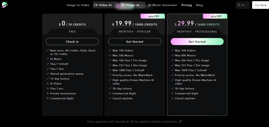Image resolution: width=269 pixels, height=127 pixels.
Task: Click the link icon after climate protection text
Action: pyautogui.click(x=180, y=122)
